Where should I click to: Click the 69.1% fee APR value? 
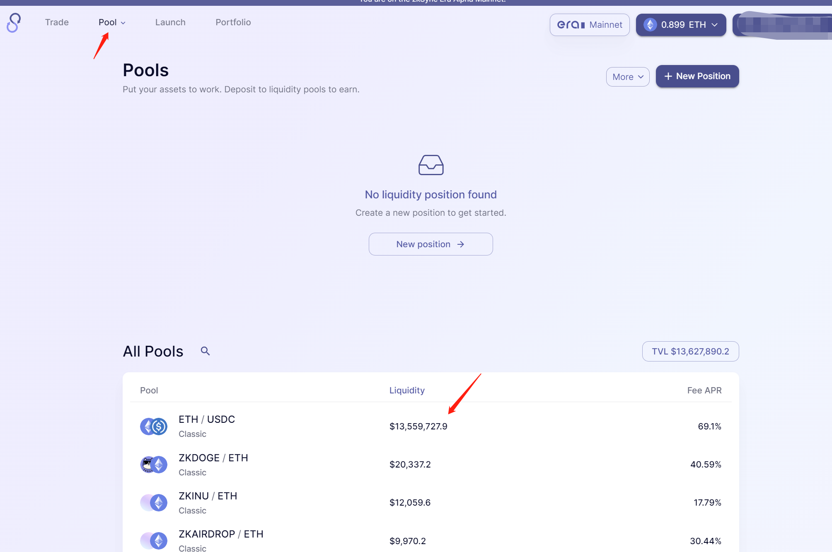[x=710, y=426]
